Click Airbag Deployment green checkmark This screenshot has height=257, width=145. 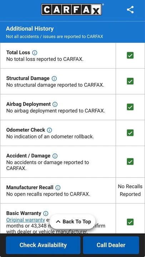(x=130, y=107)
